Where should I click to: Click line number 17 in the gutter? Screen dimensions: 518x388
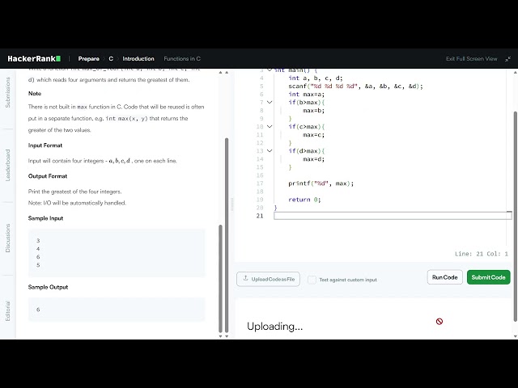click(260, 183)
